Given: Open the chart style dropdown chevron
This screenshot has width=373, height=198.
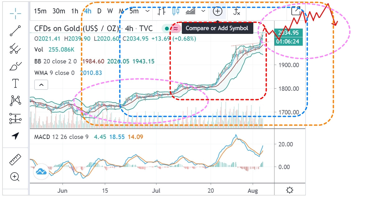Looking at the screenshot, I should click(204, 11).
